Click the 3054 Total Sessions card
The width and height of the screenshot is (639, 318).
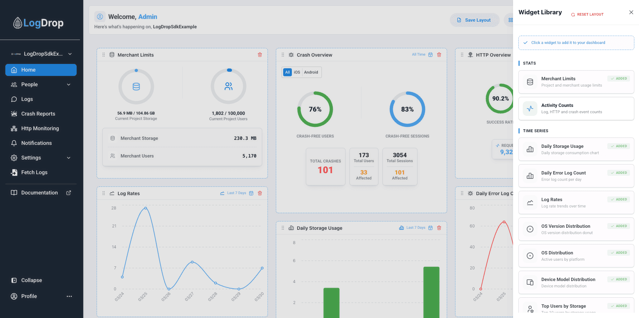tap(400, 166)
